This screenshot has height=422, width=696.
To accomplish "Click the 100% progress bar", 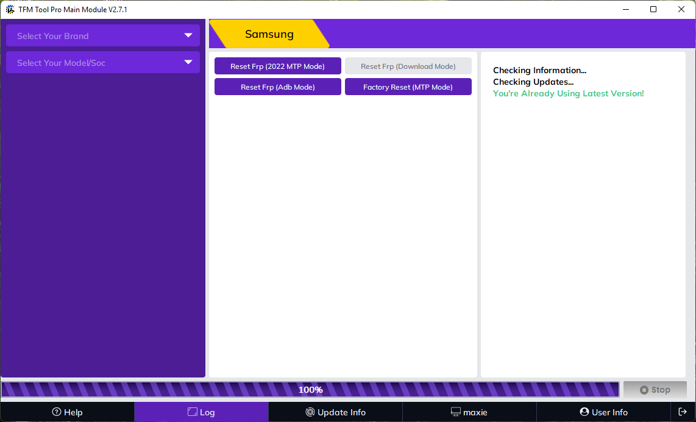I will [x=310, y=390].
